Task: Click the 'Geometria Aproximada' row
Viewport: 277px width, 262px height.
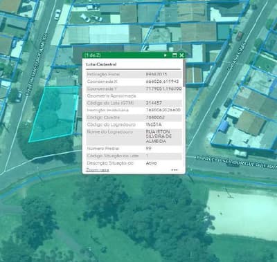Action: [134, 96]
